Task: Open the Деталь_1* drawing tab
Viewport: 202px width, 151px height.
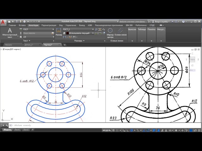Action: click(29, 45)
